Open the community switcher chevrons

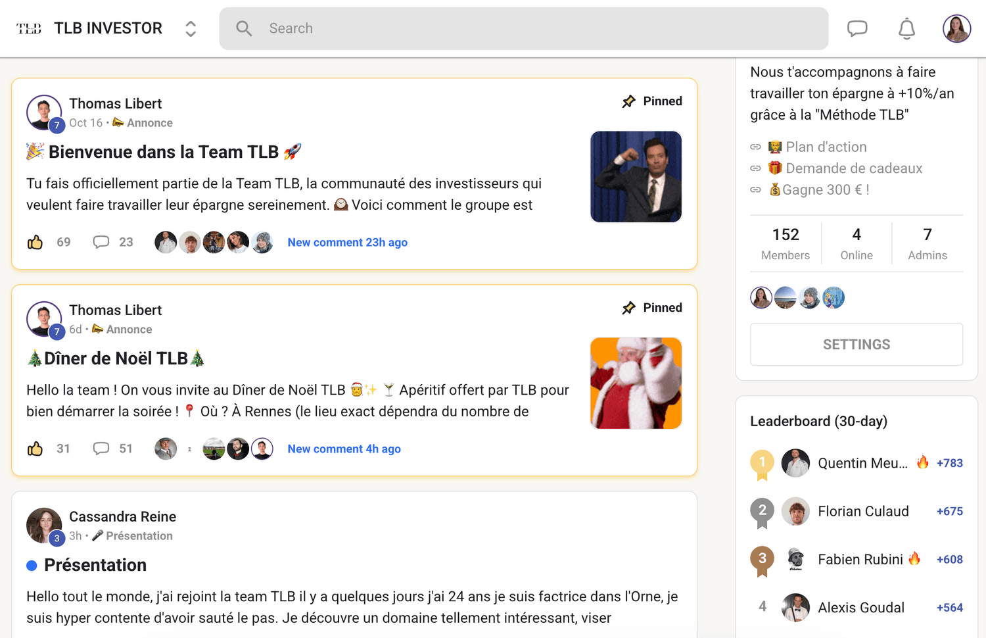(x=191, y=28)
